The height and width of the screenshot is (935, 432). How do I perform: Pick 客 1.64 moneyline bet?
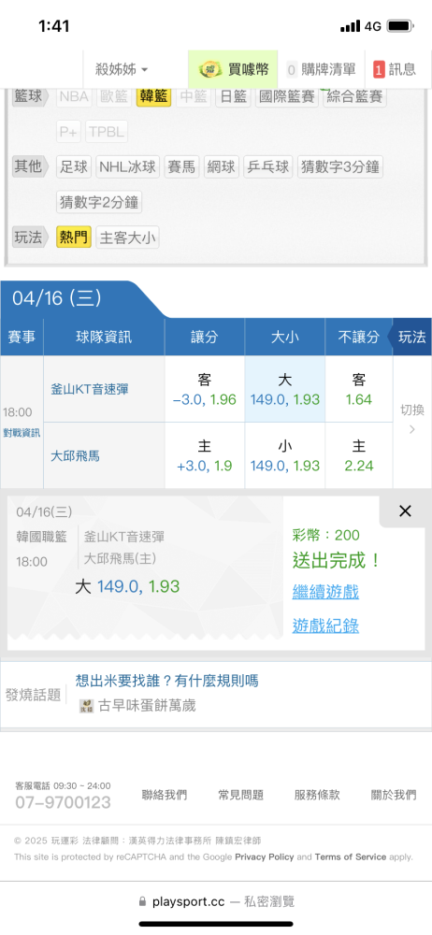click(359, 389)
